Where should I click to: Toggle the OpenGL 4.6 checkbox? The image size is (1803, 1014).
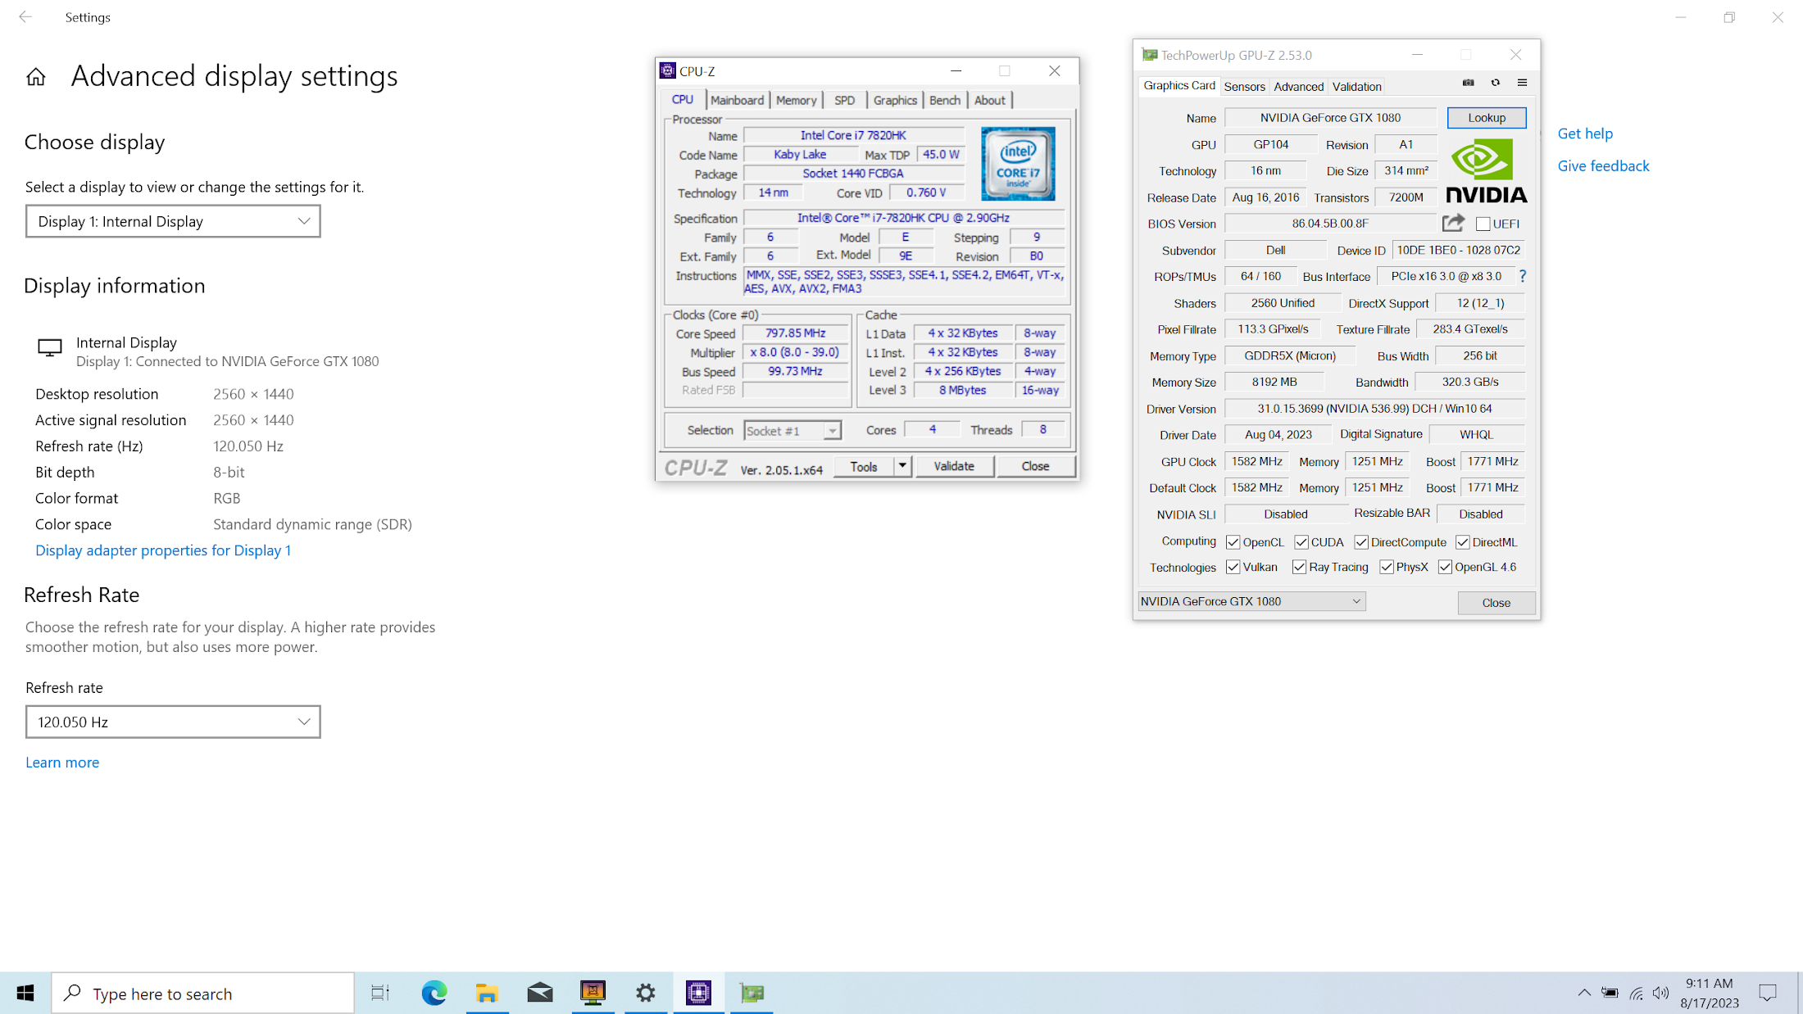(x=1445, y=567)
